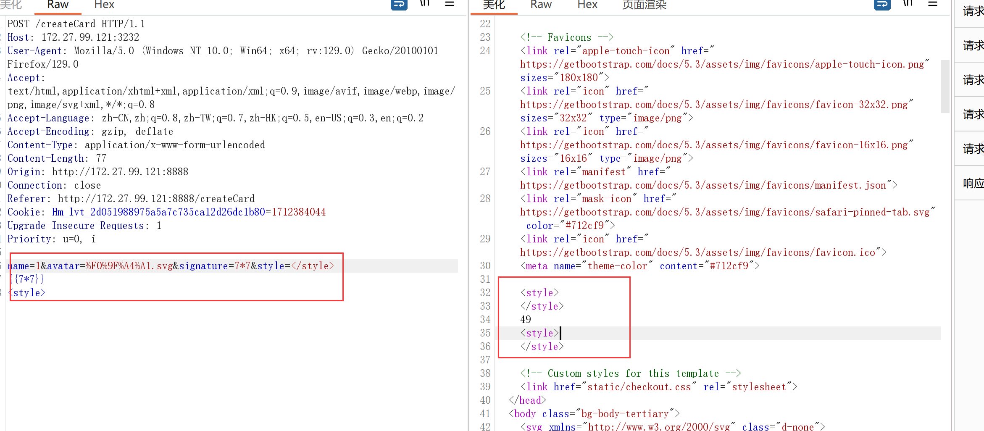Open the 页面渲染 render tab
Screen dimensions: 984x431
click(x=645, y=5)
